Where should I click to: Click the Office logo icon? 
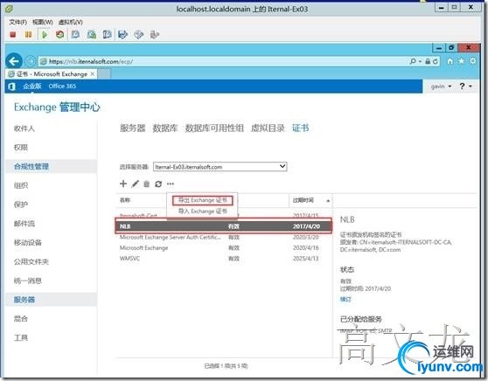(12, 87)
